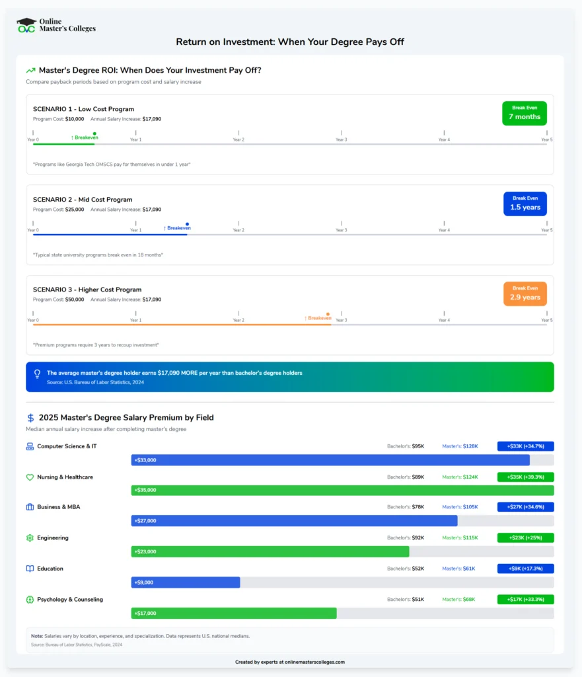The height and width of the screenshot is (677, 582).
Task: Click the green trending arrow icon
Action: click(30, 70)
